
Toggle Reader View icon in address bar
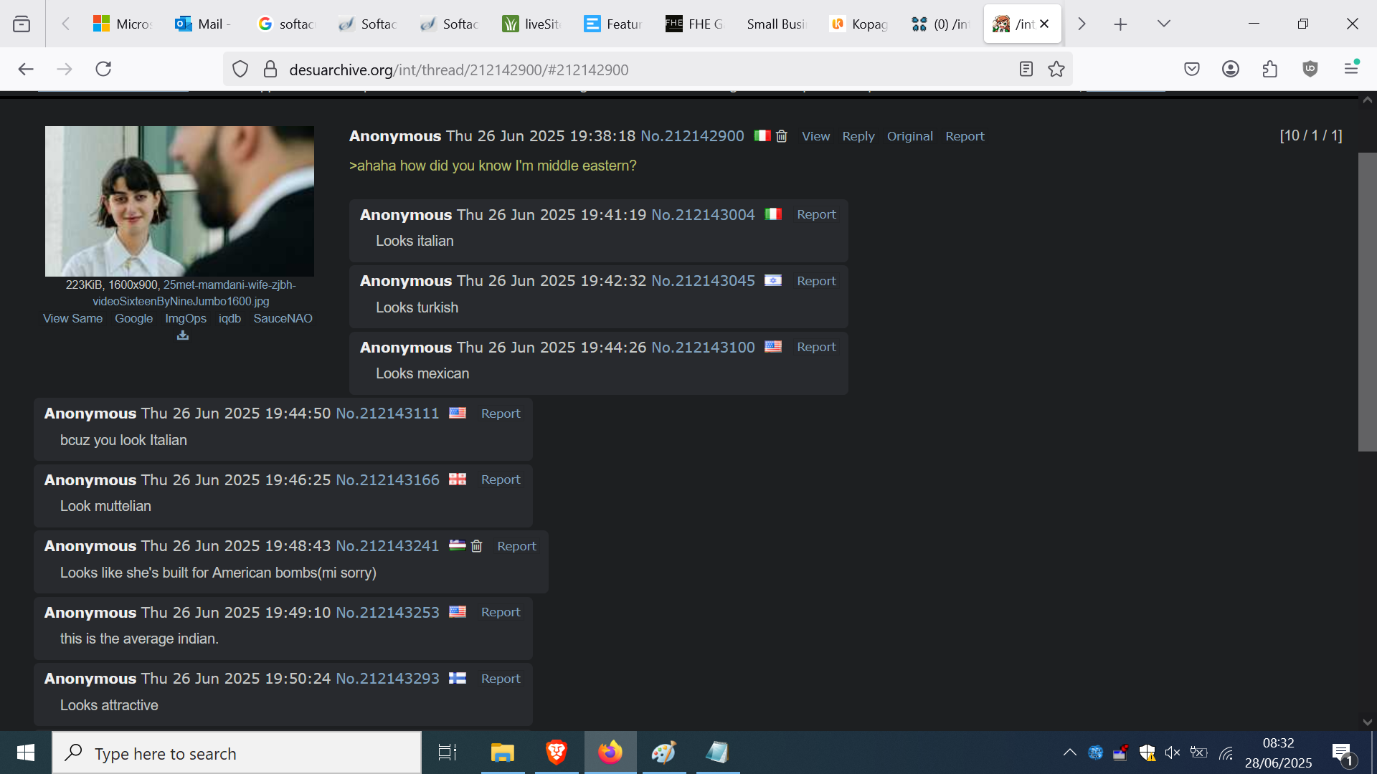click(x=1026, y=69)
